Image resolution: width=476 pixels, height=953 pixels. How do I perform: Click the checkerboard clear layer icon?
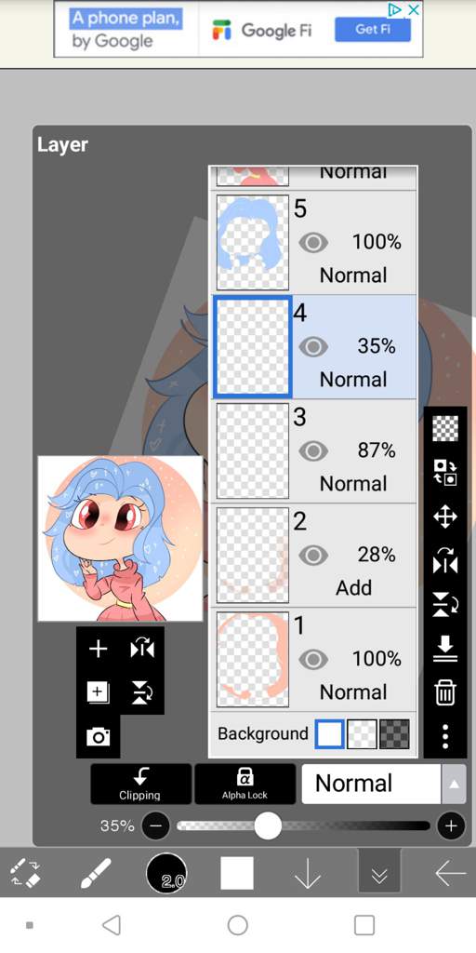[x=445, y=428]
